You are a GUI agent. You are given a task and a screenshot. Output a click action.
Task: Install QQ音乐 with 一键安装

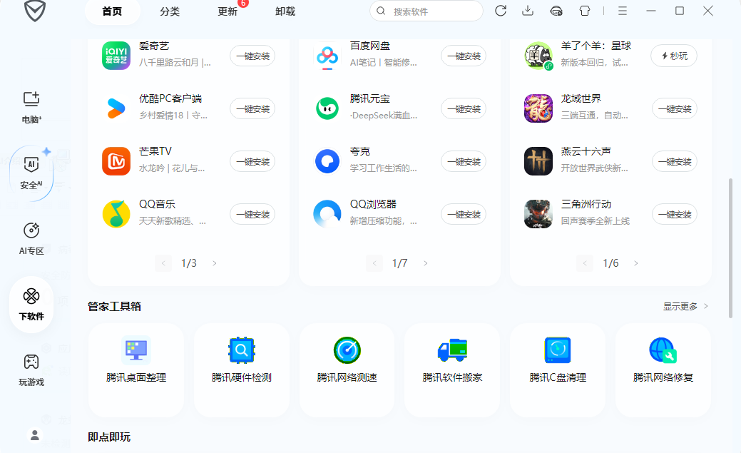[253, 214]
